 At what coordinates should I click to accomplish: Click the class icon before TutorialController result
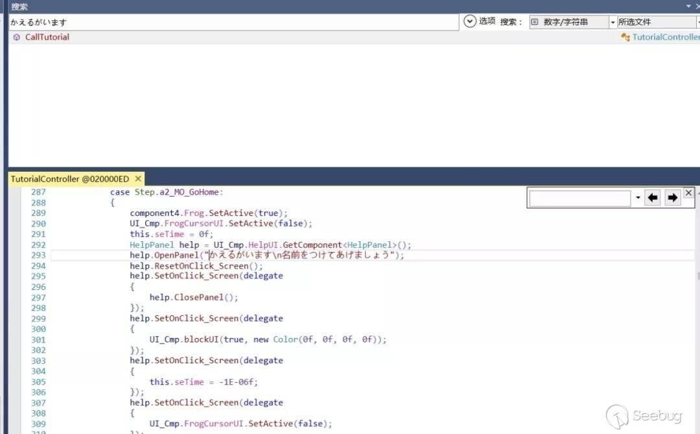click(625, 37)
